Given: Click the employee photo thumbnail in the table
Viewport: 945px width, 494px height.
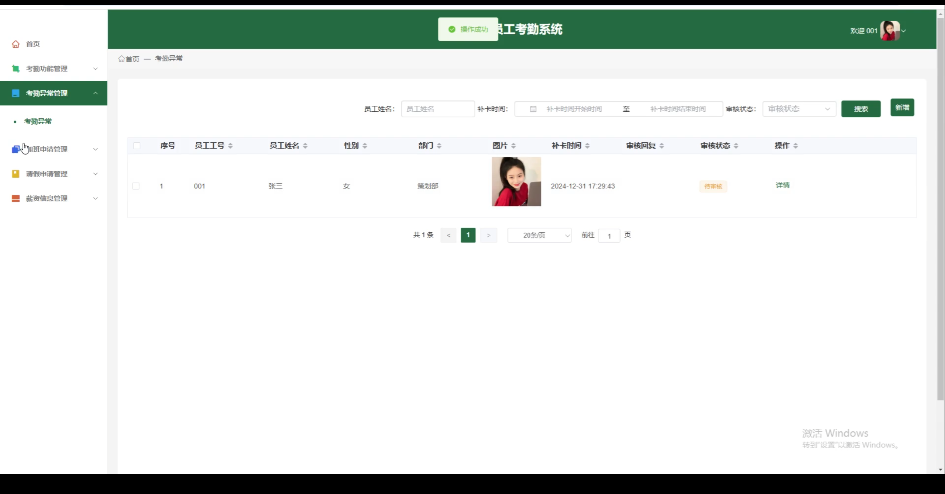Looking at the screenshot, I should [x=516, y=182].
